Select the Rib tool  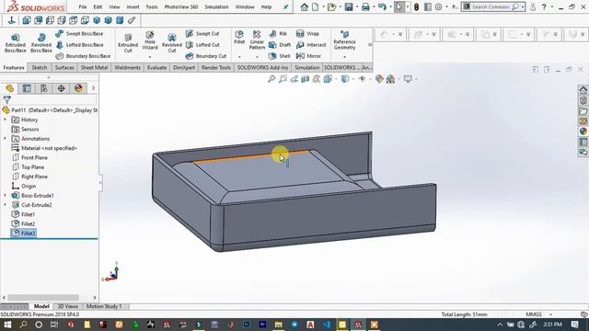click(x=278, y=33)
